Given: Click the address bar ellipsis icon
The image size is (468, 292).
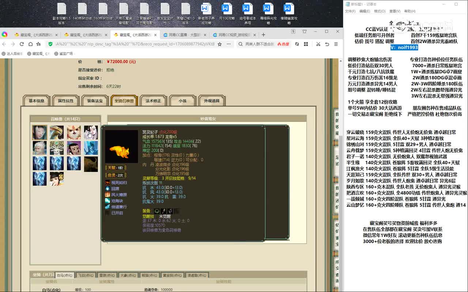Looking at the screenshot, I should point(229,44).
